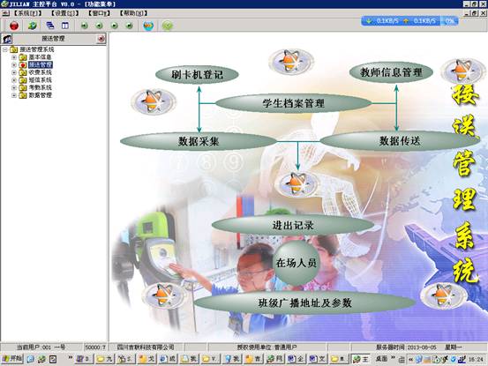Open the 系统 menu

click(x=27, y=13)
